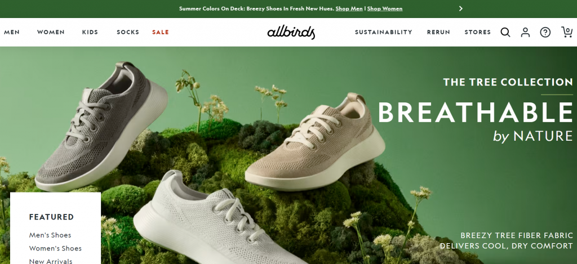Image resolution: width=577 pixels, height=264 pixels.
Task: Select New Arrivals under Featured
Action: click(50, 261)
